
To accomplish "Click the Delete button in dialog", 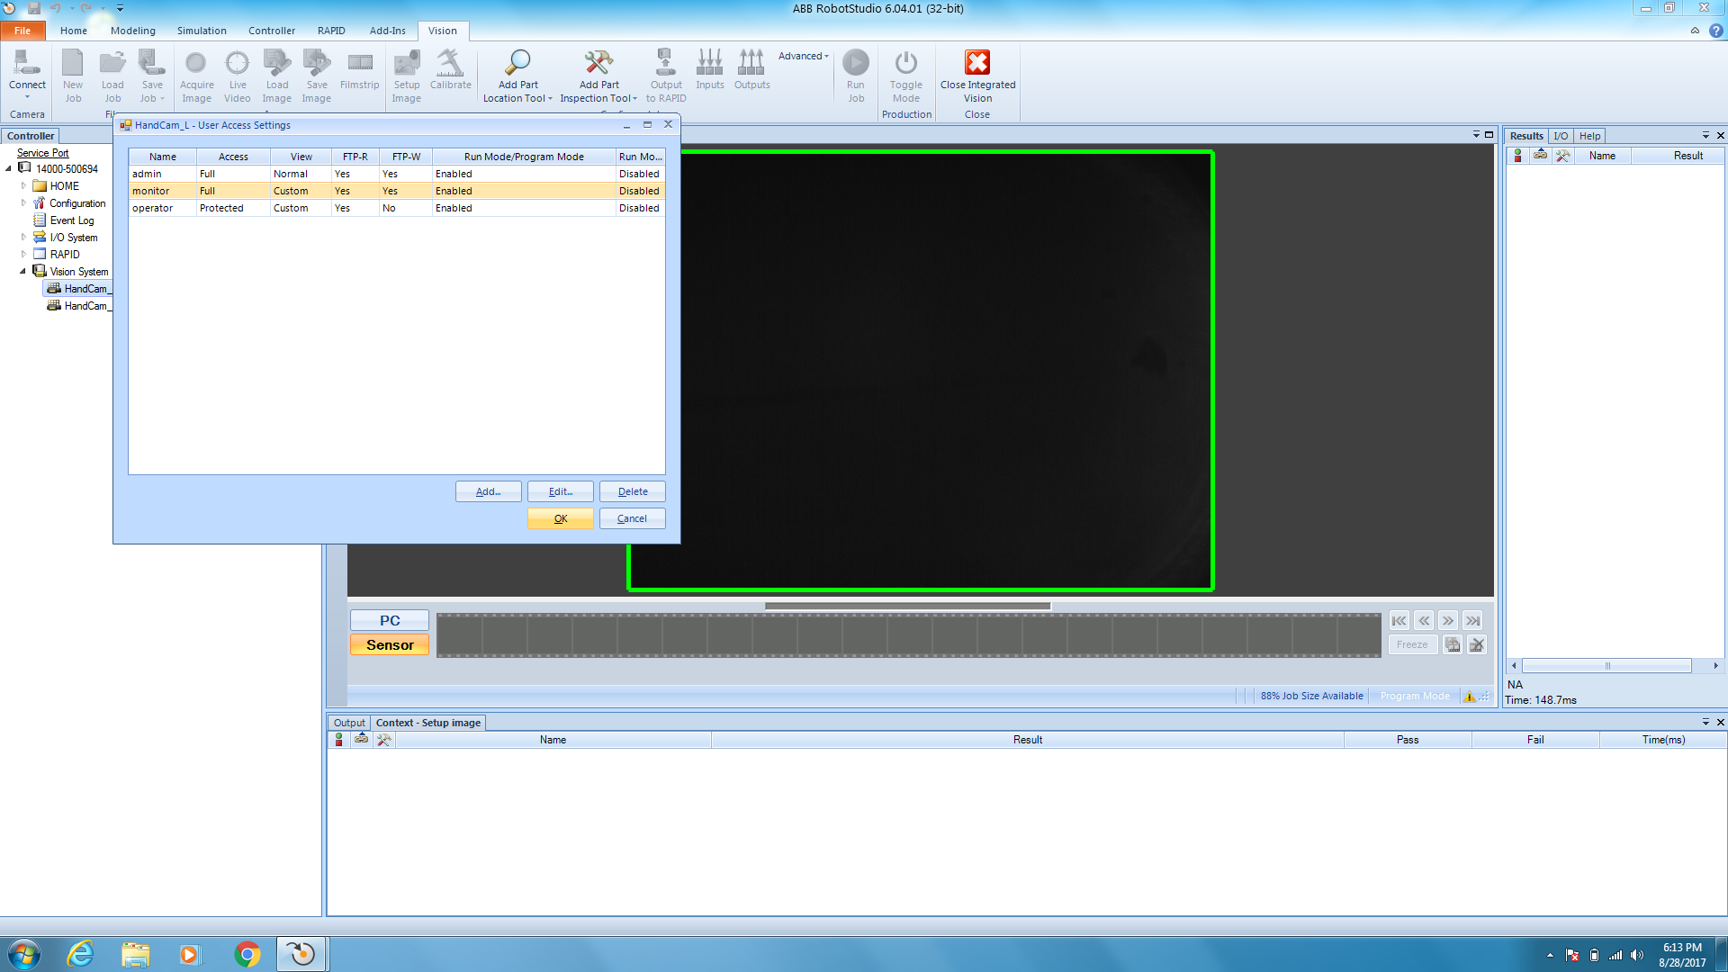I will pos(632,491).
